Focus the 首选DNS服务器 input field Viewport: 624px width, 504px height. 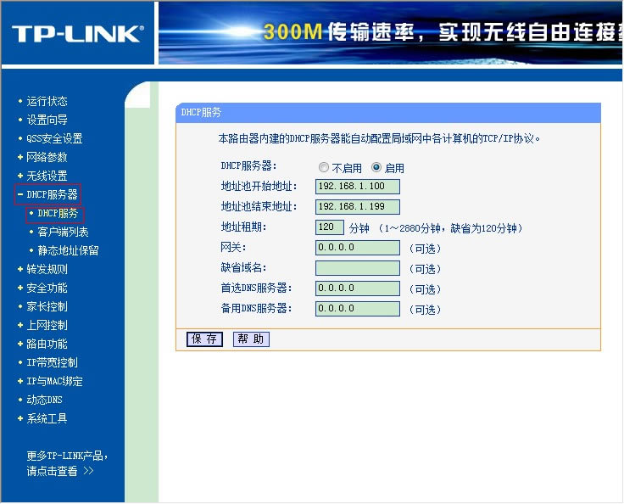[358, 288]
